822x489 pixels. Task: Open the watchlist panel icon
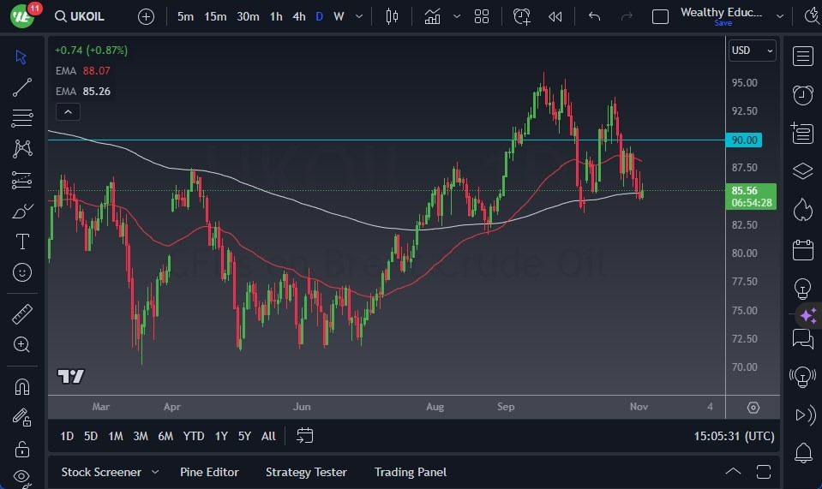coord(802,57)
